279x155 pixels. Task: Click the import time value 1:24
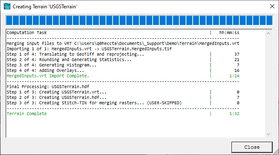(x=234, y=76)
